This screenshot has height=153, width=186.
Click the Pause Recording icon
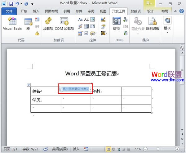coord(37,26)
